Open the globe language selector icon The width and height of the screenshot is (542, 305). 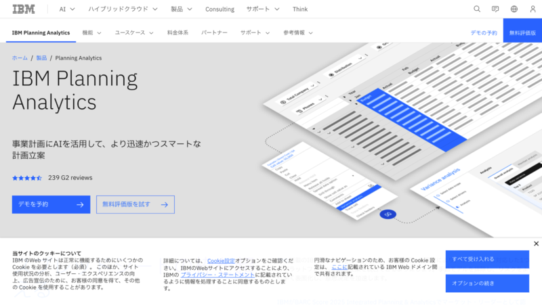514,9
